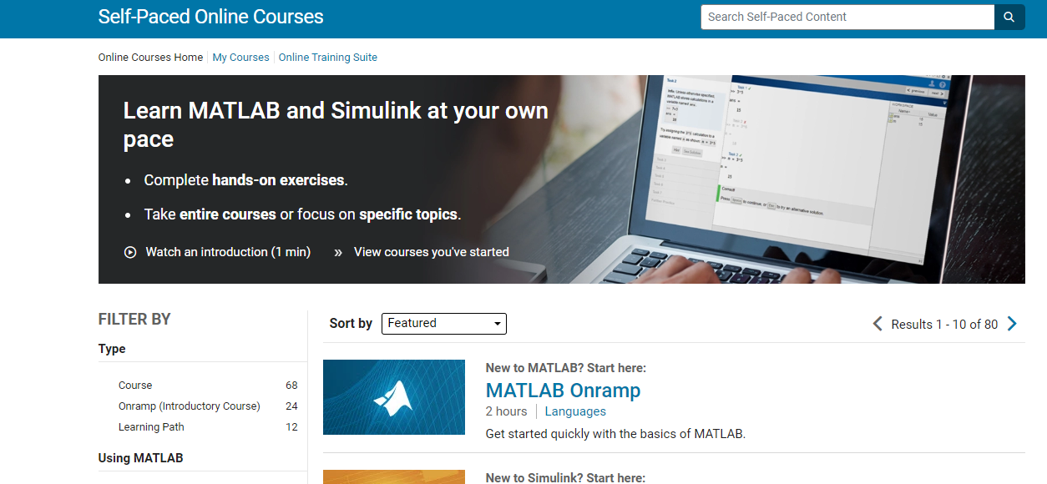
Task: Click the Self-Paced Online Courses header title
Action: [210, 17]
